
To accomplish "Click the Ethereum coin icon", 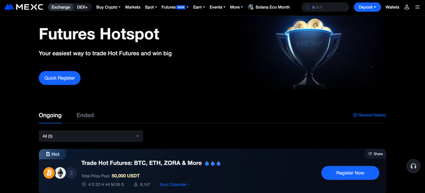I will point(60,173).
